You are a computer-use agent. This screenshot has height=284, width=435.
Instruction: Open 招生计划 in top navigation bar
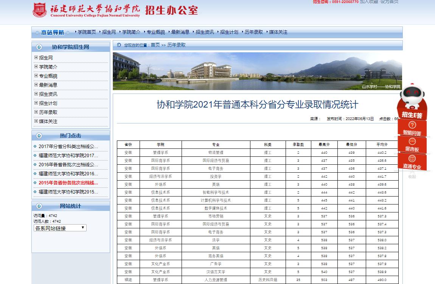tap(229, 32)
